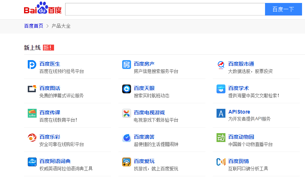Click the 百度医生 icon
The image size is (305, 180).
32,65
